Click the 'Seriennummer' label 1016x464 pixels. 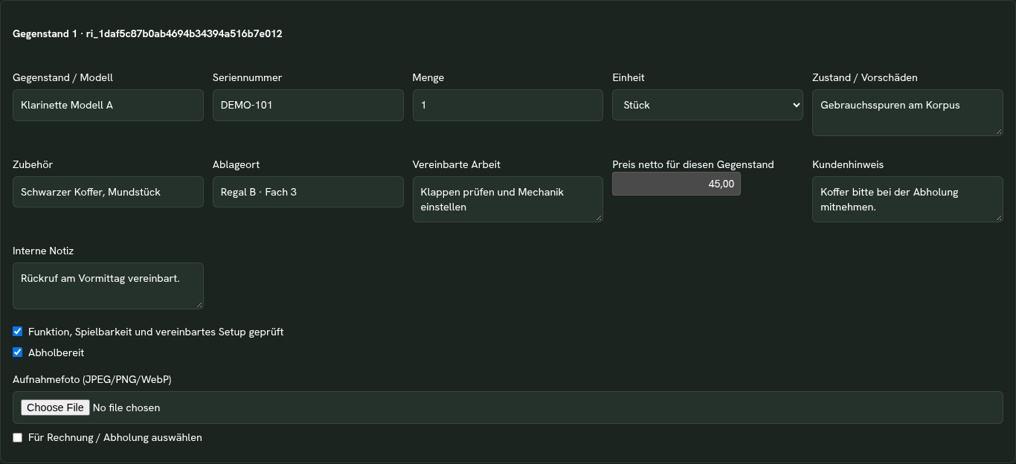[x=248, y=77]
